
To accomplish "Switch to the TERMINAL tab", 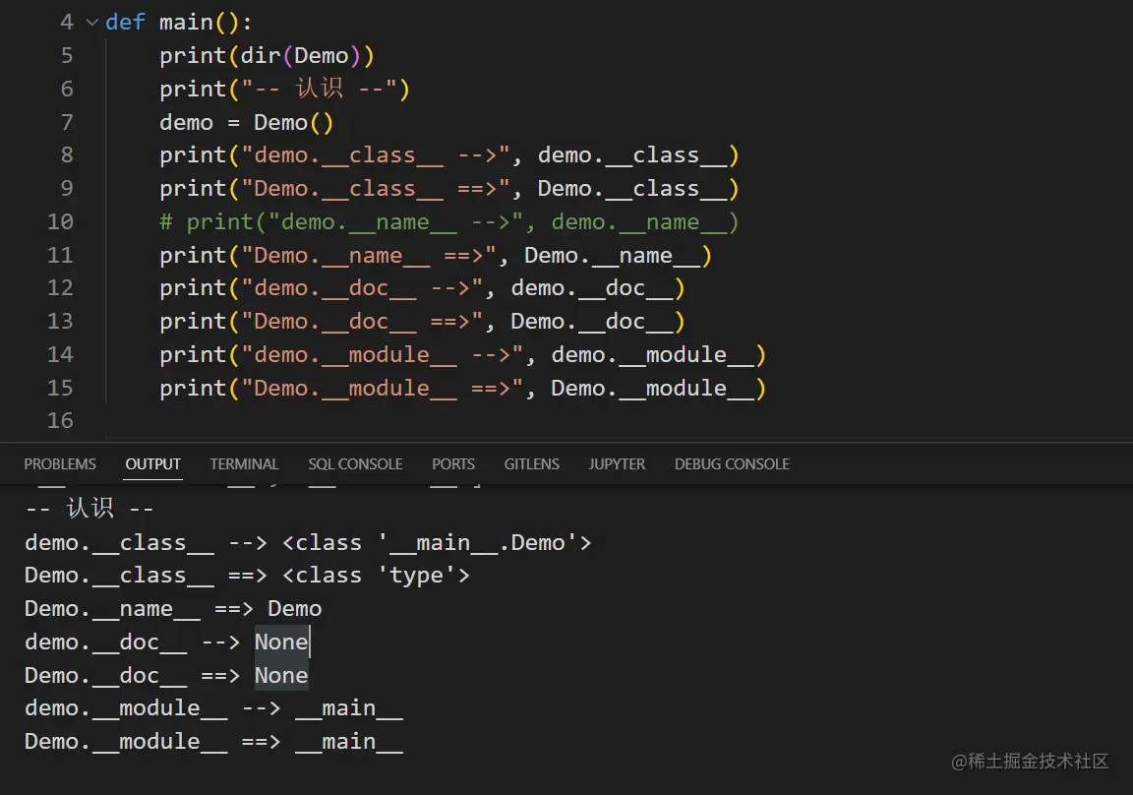I will [244, 464].
